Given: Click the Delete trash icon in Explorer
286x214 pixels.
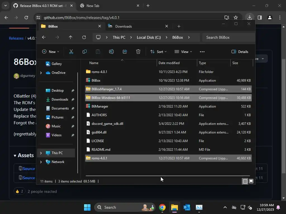Looking at the screenshot, I should (138, 52).
